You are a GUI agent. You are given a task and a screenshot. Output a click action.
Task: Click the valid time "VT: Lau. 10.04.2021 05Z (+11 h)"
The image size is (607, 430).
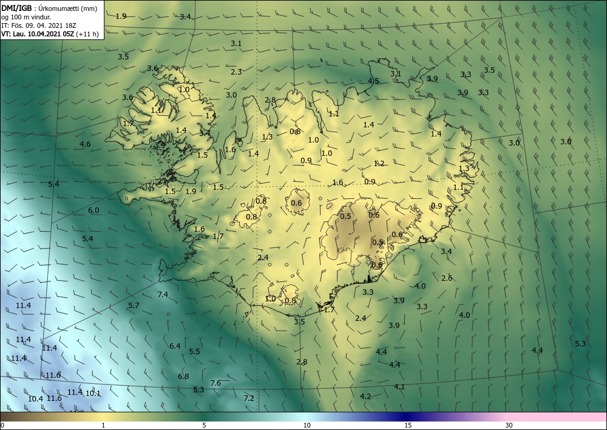pos(50,34)
